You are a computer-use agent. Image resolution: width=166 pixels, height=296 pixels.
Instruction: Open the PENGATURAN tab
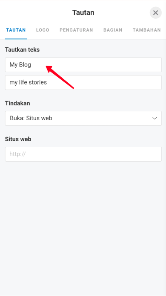[x=76, y=30]
